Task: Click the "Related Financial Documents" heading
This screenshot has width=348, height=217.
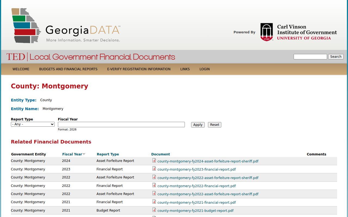Action: tap(51, 142)
